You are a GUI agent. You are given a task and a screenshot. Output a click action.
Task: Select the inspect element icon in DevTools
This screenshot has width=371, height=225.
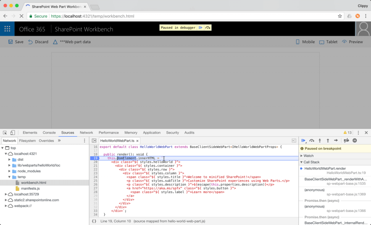(x=5, y=133)
